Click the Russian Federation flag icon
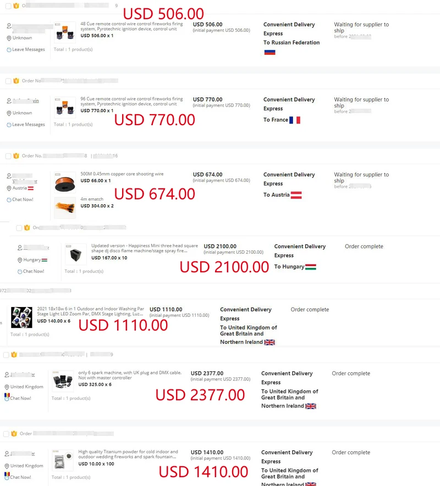The image size is (440, 486). [269, 52]
